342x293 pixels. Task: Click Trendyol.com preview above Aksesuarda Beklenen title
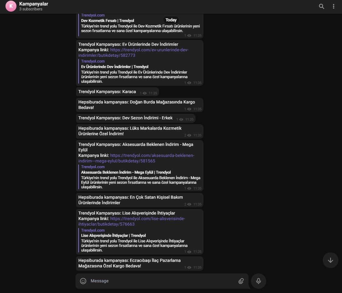(x=93, y=167)
